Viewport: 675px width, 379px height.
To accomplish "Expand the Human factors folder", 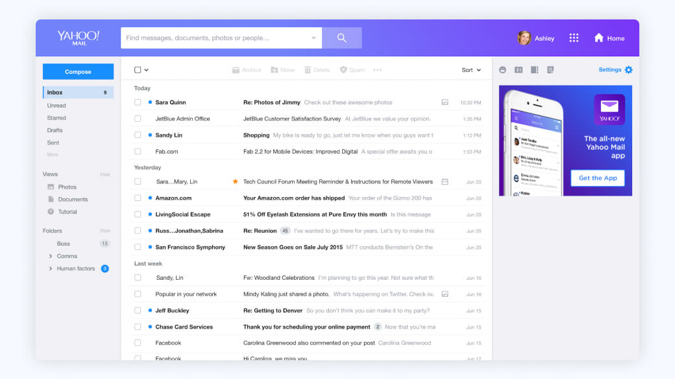I will 51,269.
